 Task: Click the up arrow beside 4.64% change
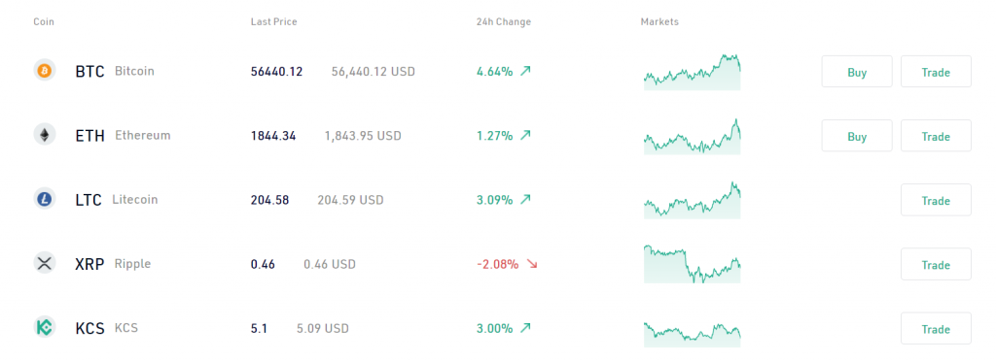tap(525, 72)
